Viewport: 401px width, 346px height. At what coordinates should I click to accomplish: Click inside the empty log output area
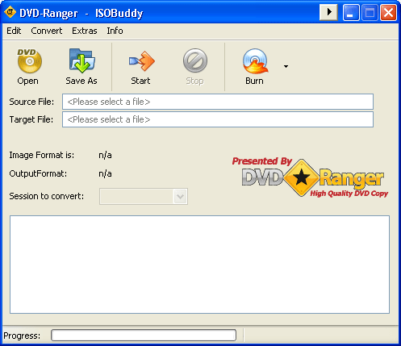(x=199, y=265)
